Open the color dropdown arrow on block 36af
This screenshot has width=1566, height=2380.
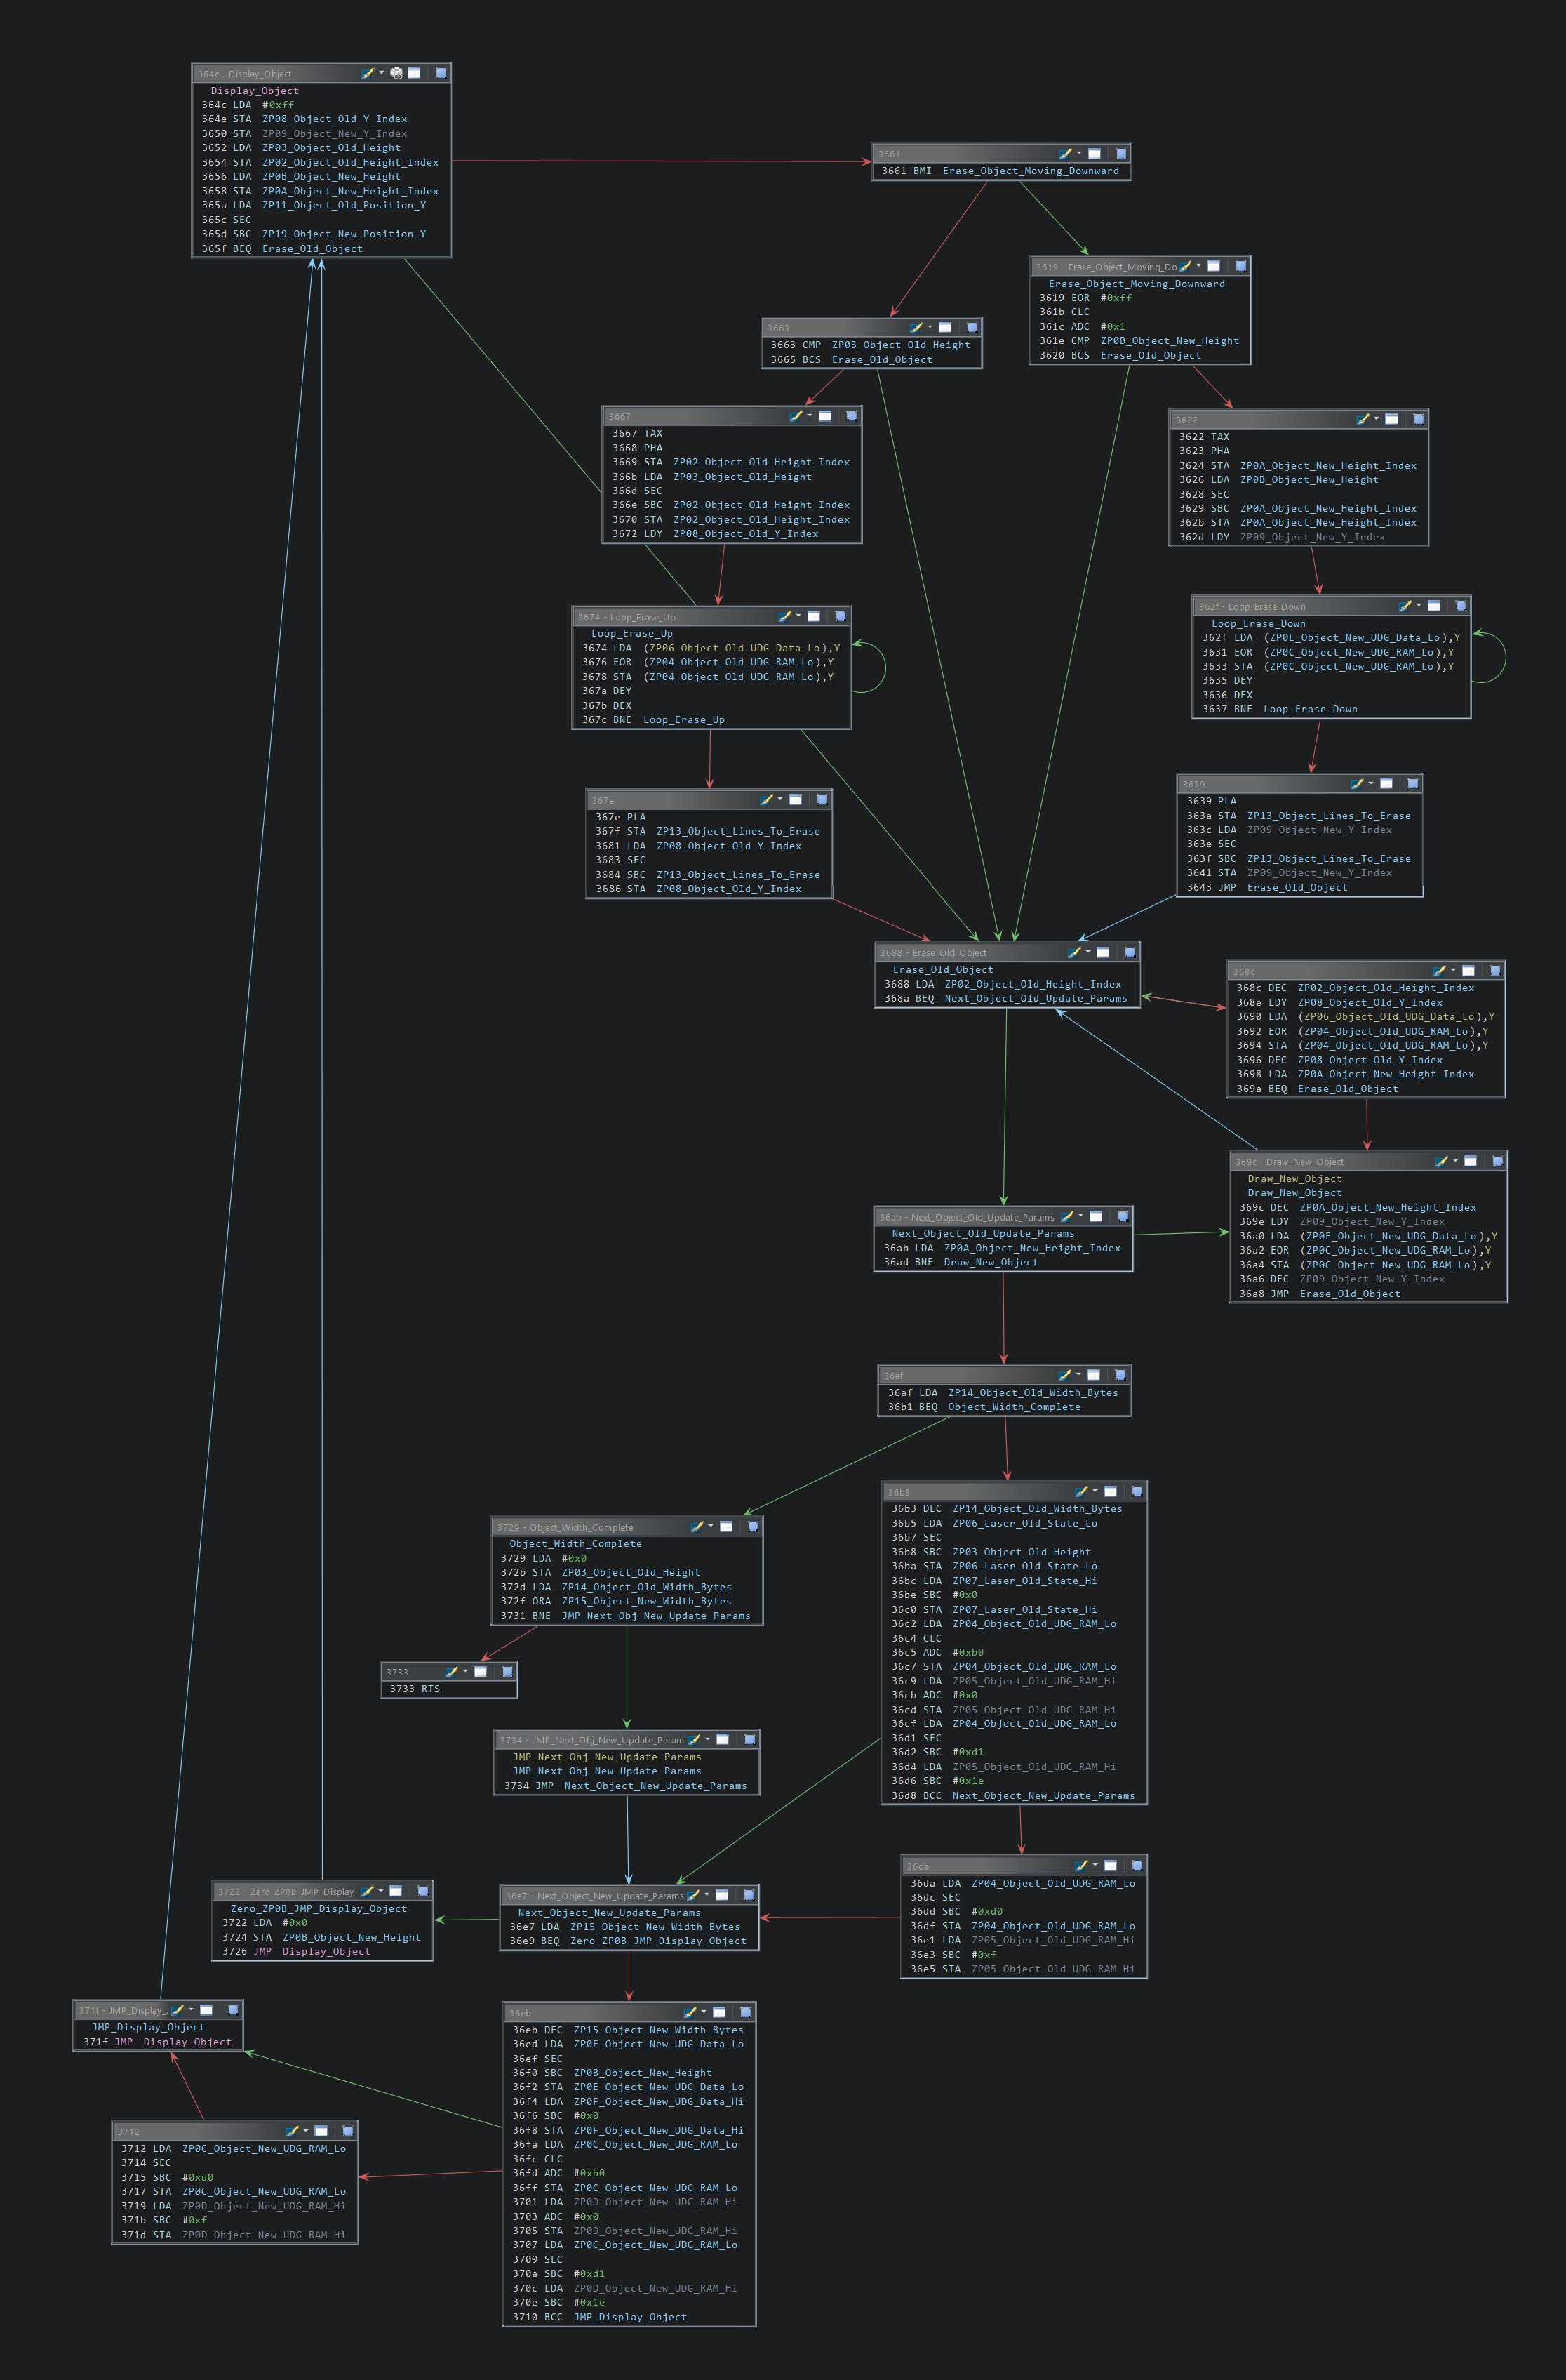[1078, 1374]
